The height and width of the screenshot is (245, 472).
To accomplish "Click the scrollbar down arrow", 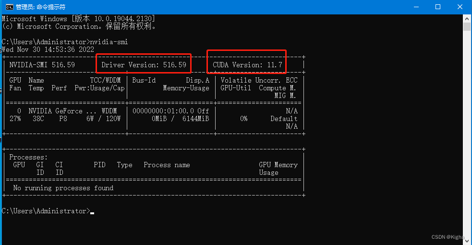I will pyautogui.click(x=467, y=241).
